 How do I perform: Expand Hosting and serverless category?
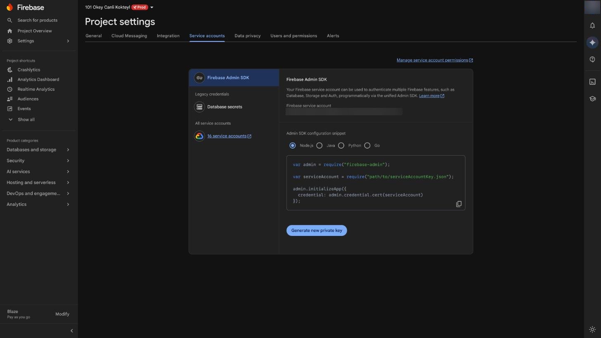pos(38,182)
